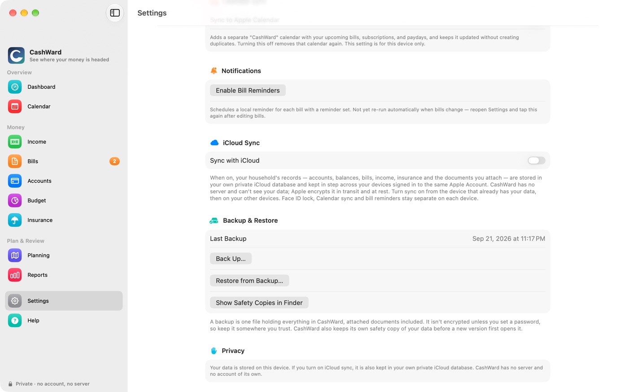The width and height of the screenshot is (628, 392).
Task: Select the green Income icon
Action: [15, 142]
